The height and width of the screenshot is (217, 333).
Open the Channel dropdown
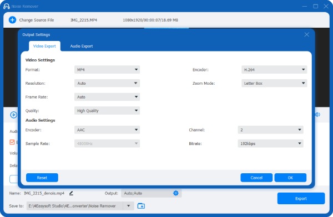click(271, 130)
